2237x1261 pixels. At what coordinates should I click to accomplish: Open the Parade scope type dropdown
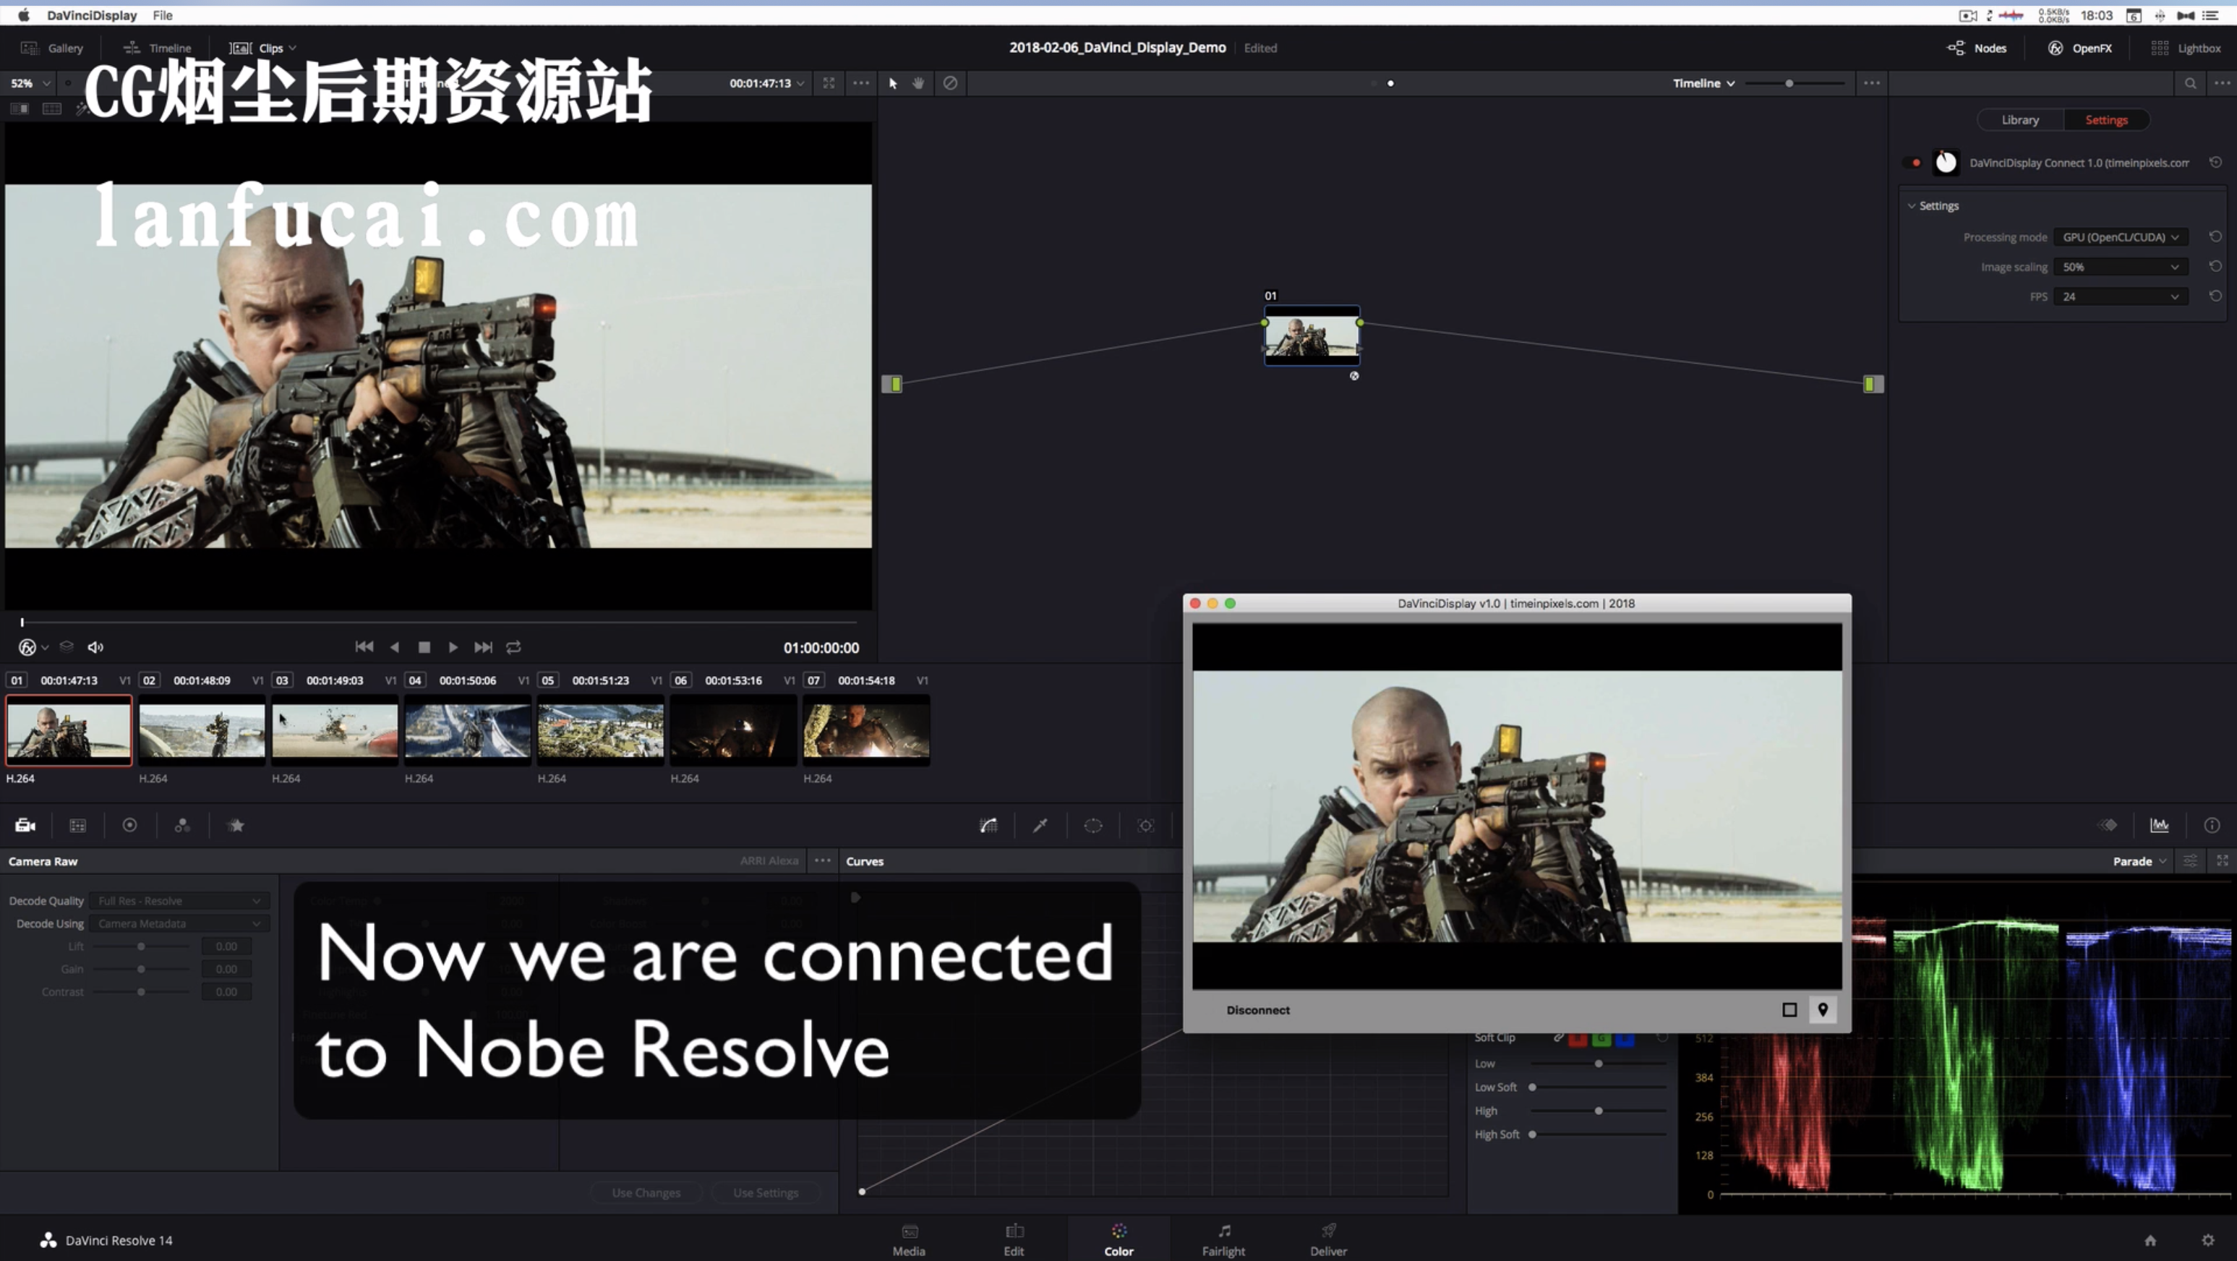[x=2139, y=861]
